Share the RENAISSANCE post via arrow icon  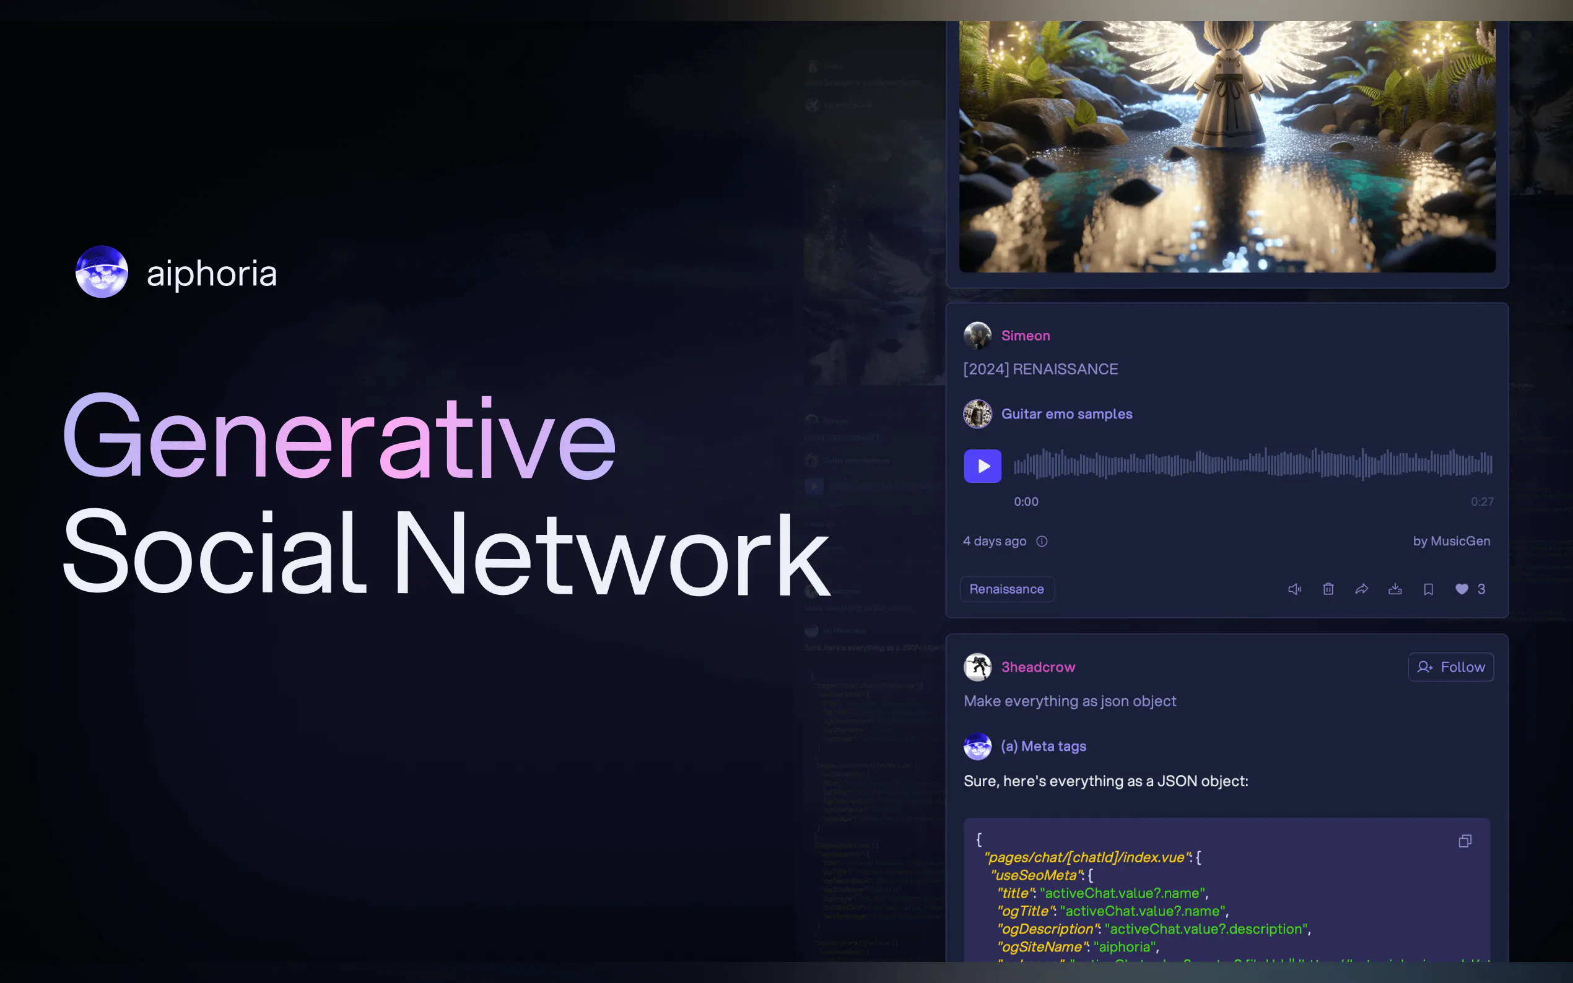pos(1361,589)
